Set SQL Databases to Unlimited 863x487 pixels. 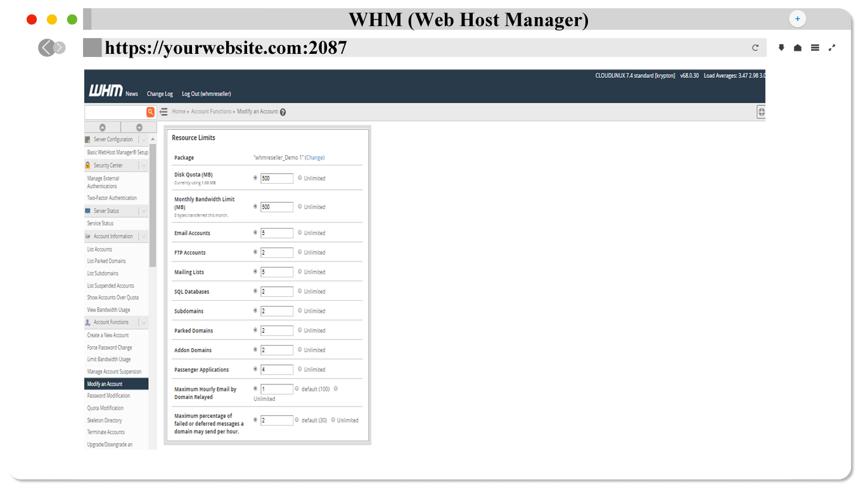pyautogui.click(x=300, y=291)
